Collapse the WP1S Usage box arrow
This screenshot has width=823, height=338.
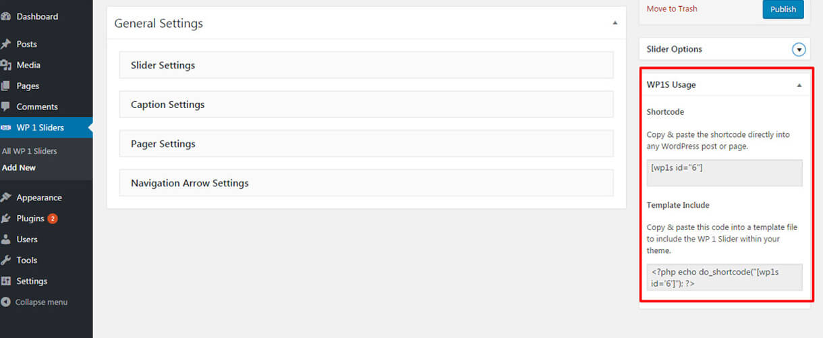pos(799,85)
